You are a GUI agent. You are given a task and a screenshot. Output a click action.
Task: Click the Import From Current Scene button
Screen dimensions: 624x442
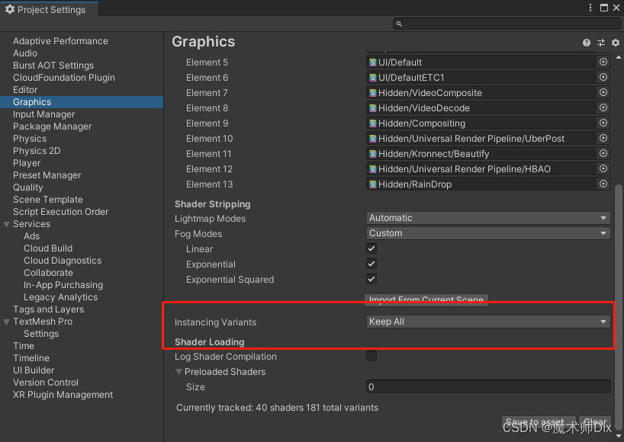tap(426, 299)
